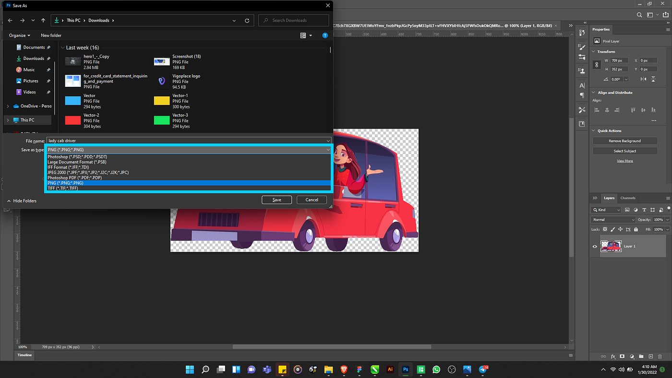Click the Add layer style fx icon
The height and width of the screenshot is (378, 672).
click(x=613, y=356)
